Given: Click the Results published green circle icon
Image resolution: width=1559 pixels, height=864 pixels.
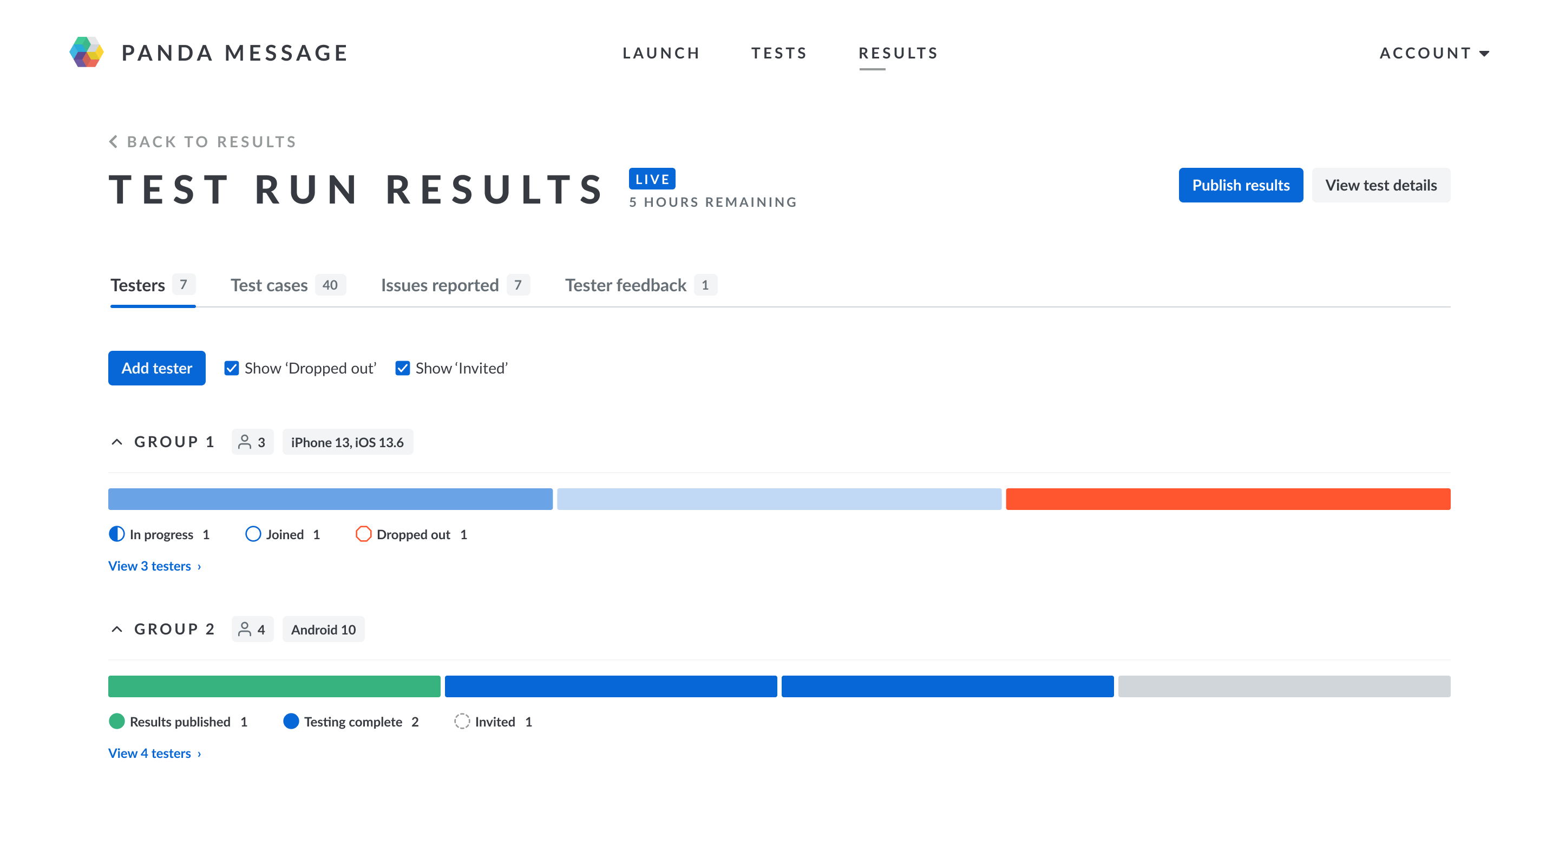Looking at the screenshot, I should click(117, 721).
